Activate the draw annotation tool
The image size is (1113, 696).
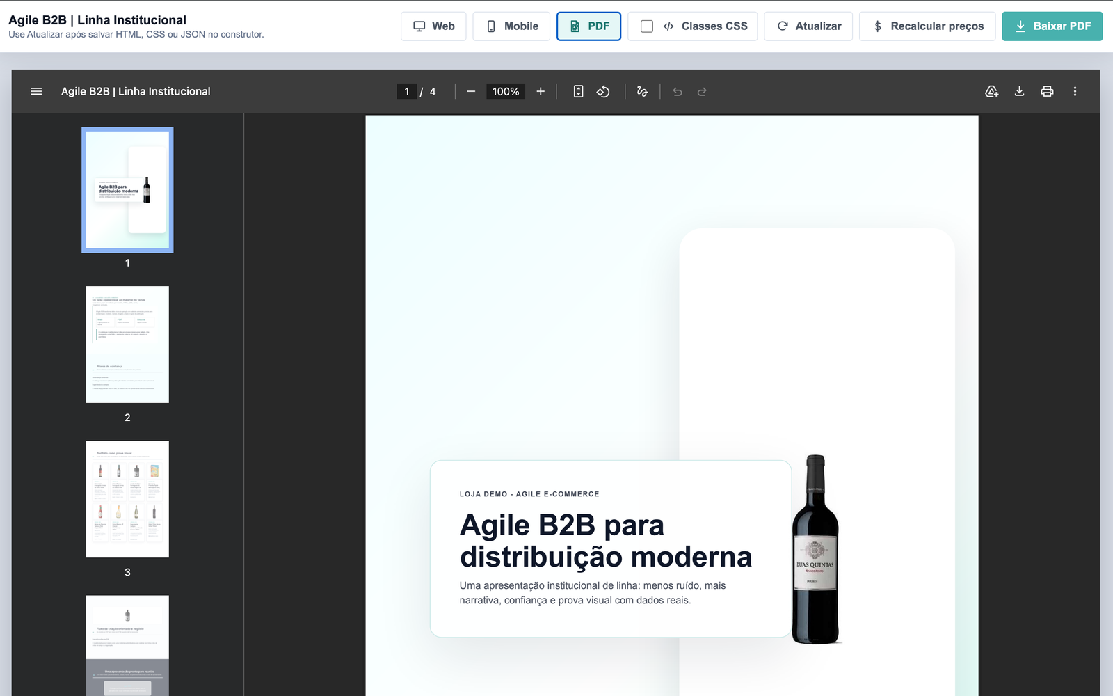click(x=642, y=91)
